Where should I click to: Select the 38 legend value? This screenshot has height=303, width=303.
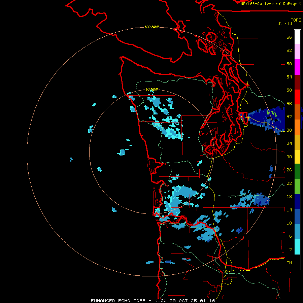click(289, 130)
